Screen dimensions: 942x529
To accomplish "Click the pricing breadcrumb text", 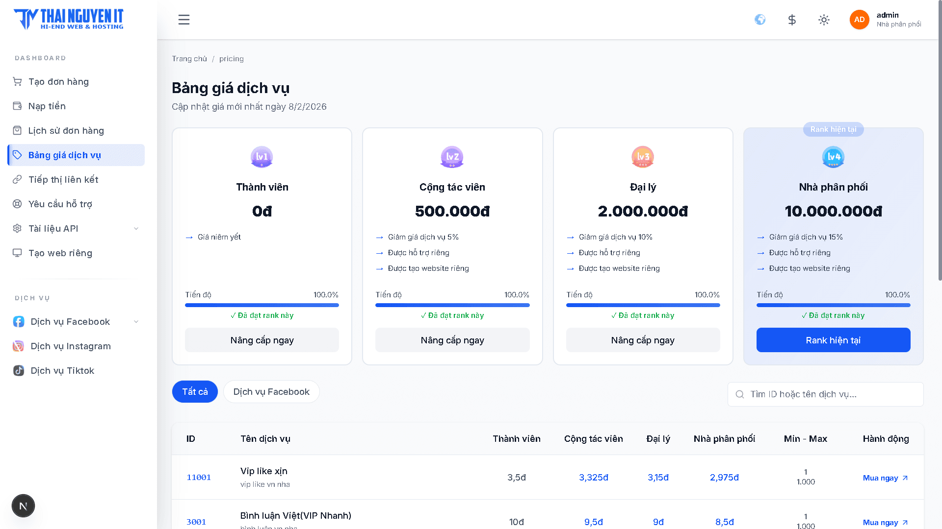I will 232,59.
